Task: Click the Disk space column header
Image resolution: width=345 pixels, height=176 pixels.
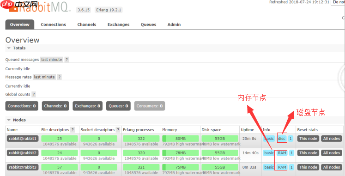Action: pyautogui.click(x=212, y=130)
